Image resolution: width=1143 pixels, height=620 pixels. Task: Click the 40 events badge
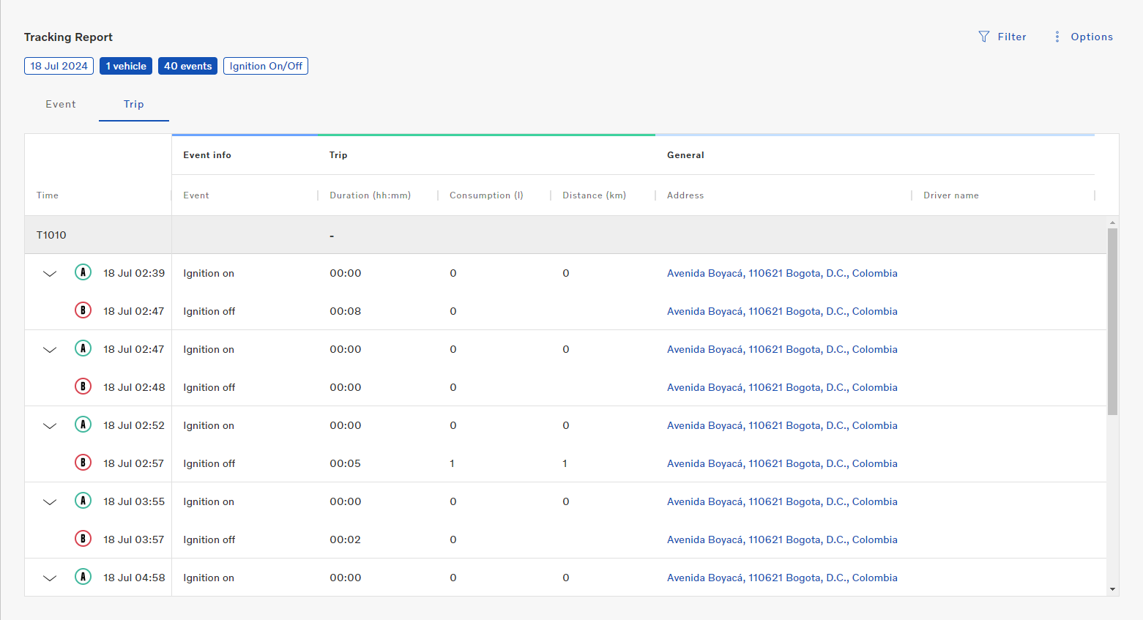(x=187, y=66)
